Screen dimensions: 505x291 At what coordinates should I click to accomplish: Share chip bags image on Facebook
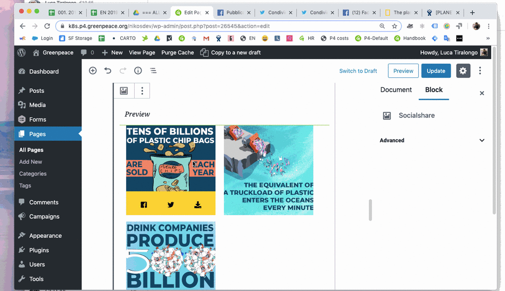[x=144, y=205]
